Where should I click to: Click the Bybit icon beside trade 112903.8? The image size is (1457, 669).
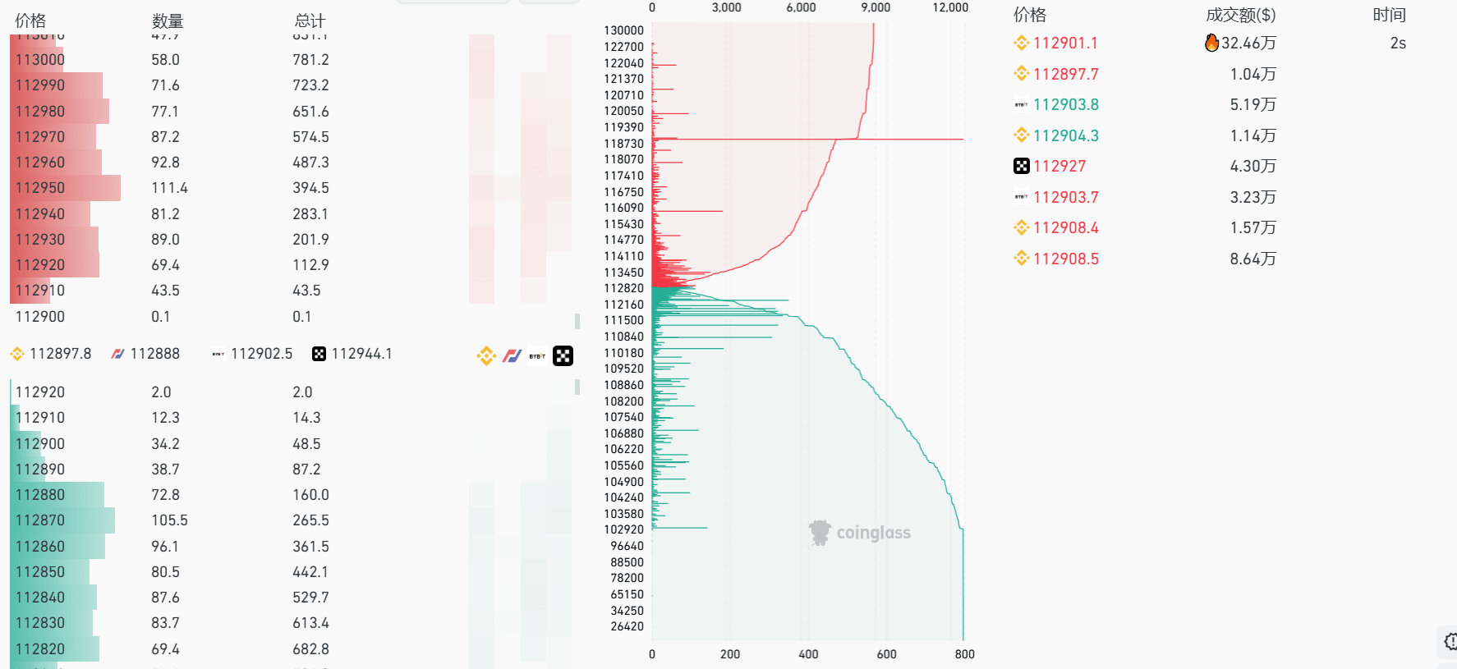click(1022, 104)
